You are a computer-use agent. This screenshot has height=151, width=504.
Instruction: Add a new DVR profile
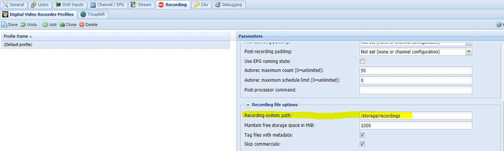coord(49,24)
